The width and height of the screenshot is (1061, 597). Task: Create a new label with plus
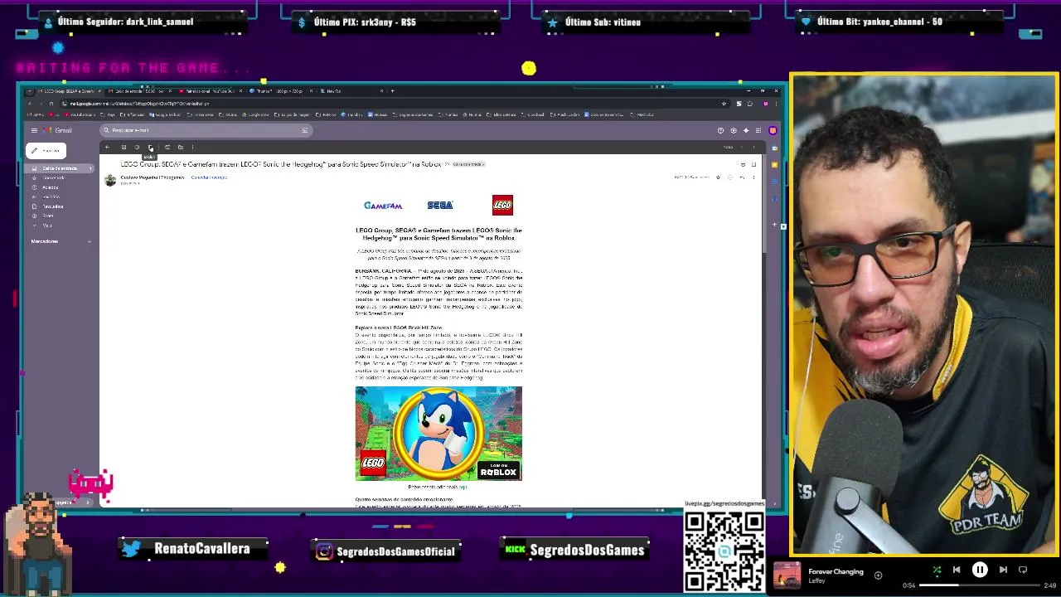(x=89, y=241)
